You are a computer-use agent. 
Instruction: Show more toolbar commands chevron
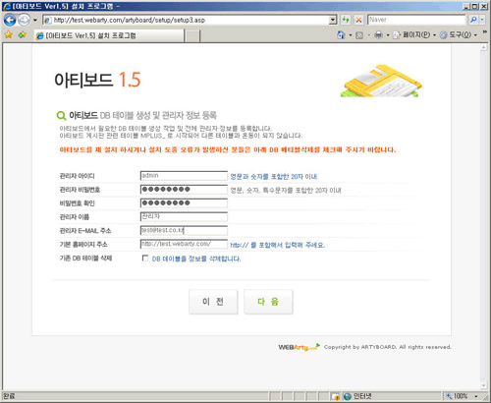(484, 32)
